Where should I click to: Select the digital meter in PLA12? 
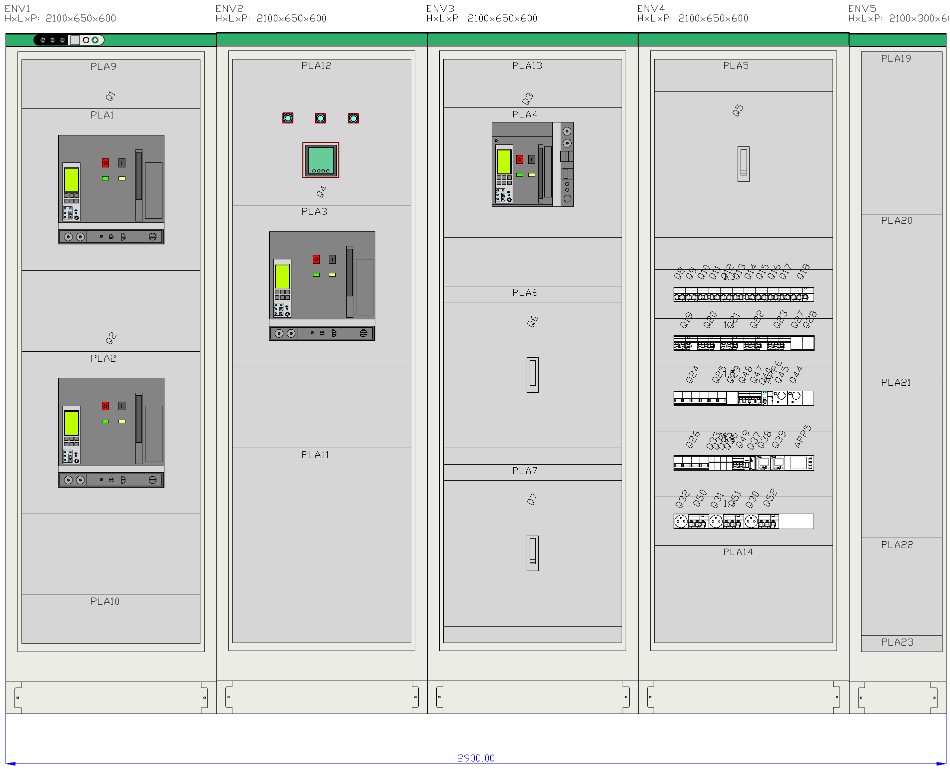pyautogui.click(x=321, y=160)
